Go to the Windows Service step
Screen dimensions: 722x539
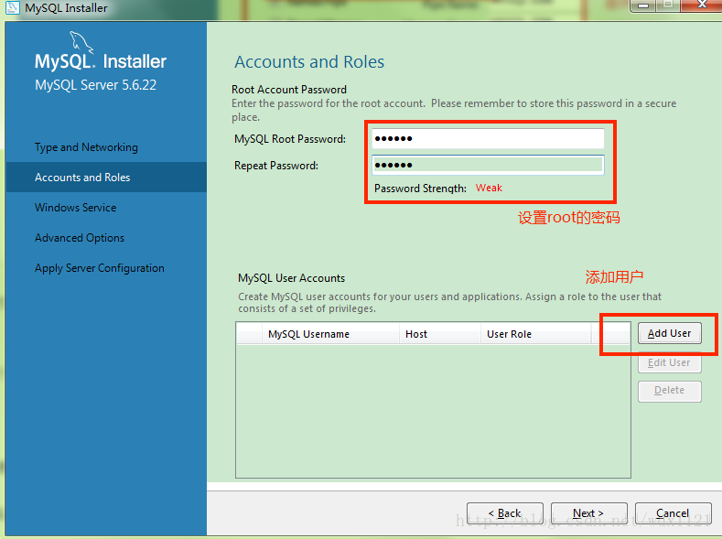coord(76,208)
